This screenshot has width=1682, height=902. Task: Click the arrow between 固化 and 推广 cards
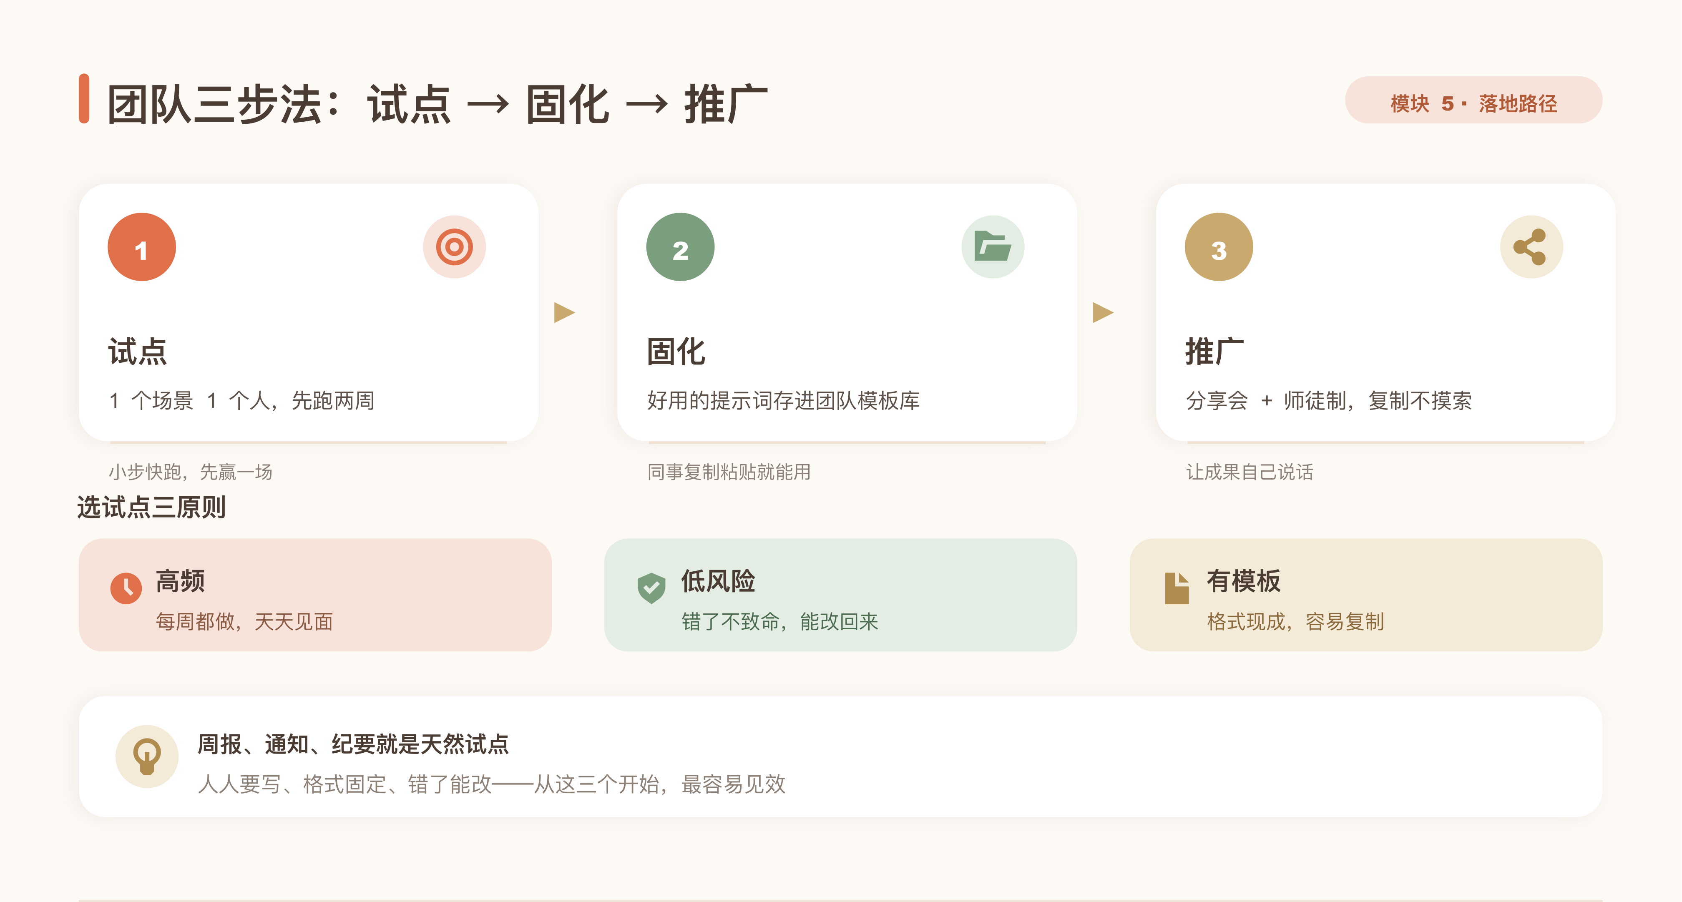pos(1103,313)
